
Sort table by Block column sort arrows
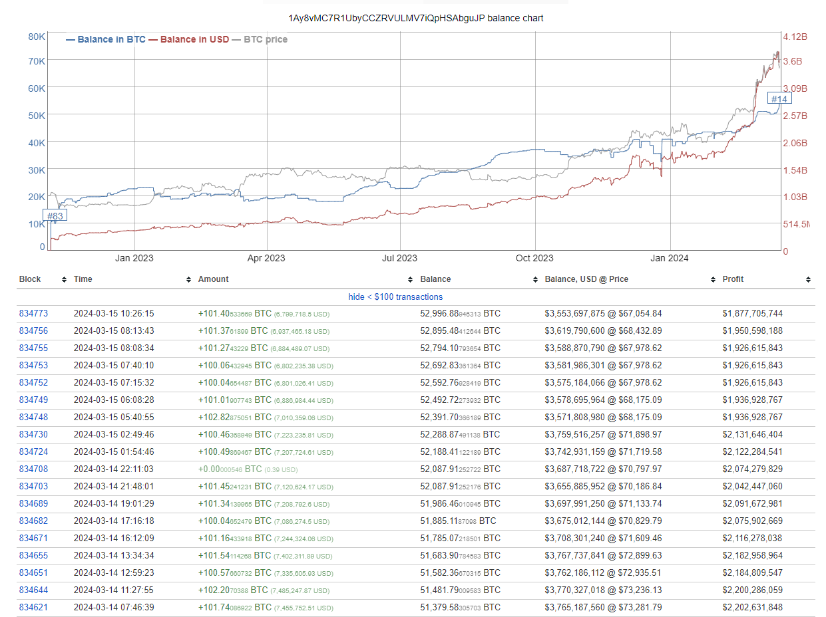64,280
